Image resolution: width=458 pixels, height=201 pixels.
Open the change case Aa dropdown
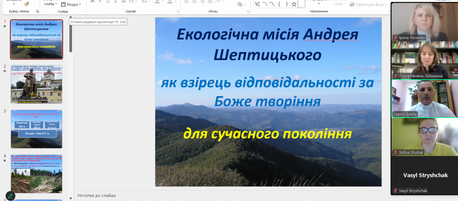146,2
